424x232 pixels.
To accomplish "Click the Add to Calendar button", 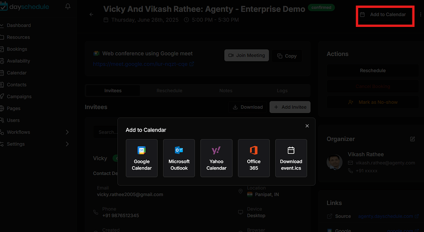I will coord(385,14).
